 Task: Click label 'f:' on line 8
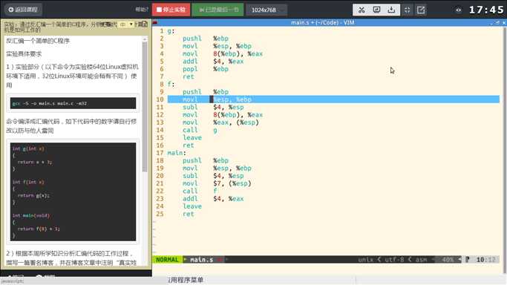pos(171,85)
